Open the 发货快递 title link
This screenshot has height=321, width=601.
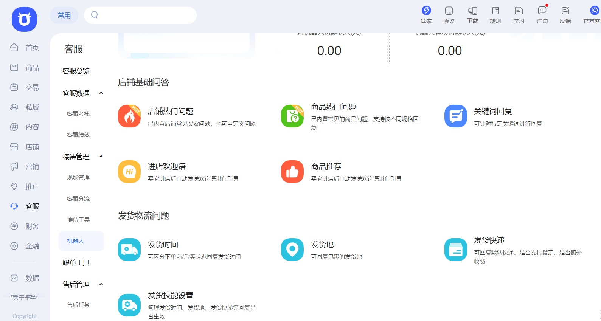click(x=489, y=240)
